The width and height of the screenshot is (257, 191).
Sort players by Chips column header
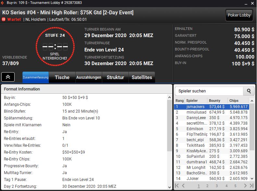(x=234, y=101)
